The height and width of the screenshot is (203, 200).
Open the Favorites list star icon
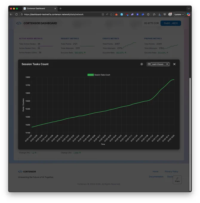click(154, 15)
